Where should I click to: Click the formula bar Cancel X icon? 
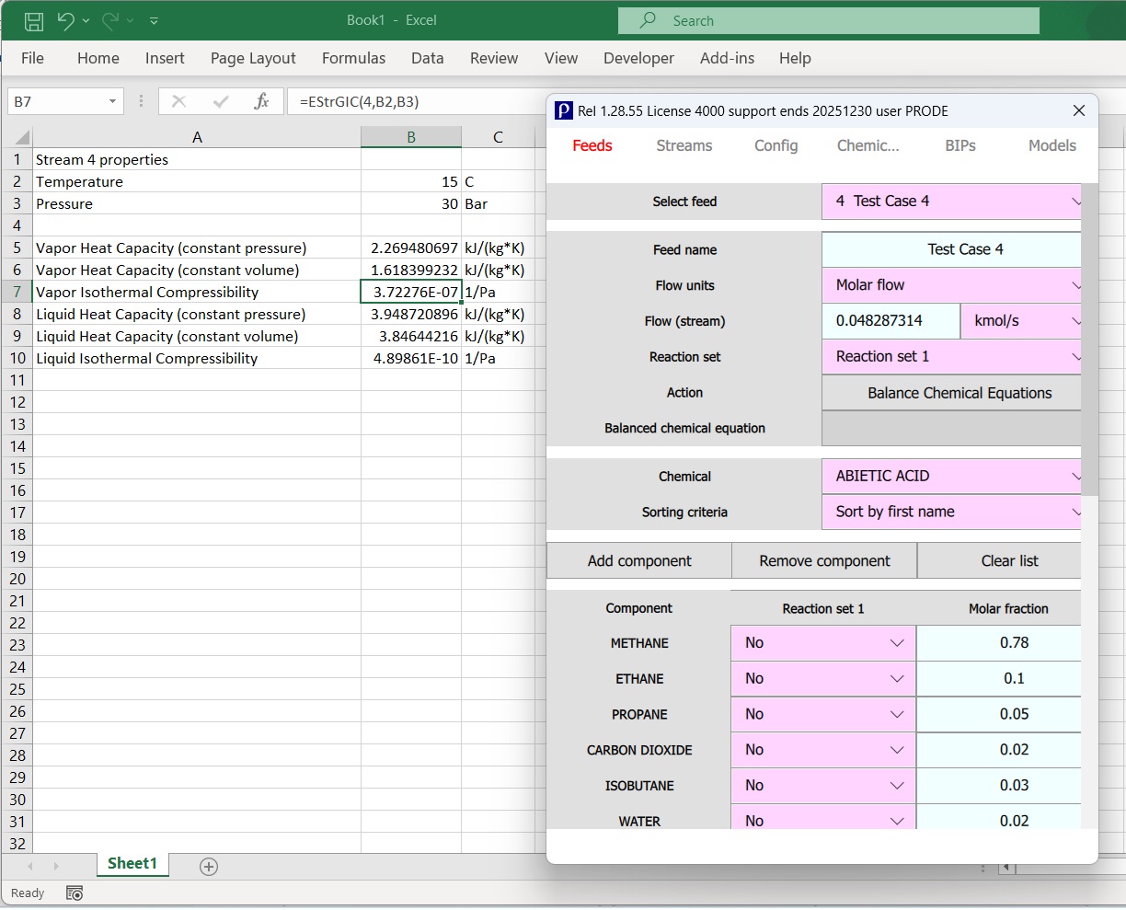coord(178,101)
